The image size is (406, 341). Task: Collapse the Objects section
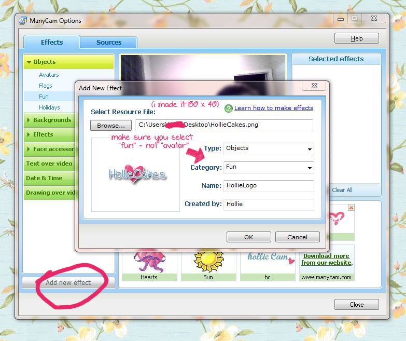pos(68,62)
